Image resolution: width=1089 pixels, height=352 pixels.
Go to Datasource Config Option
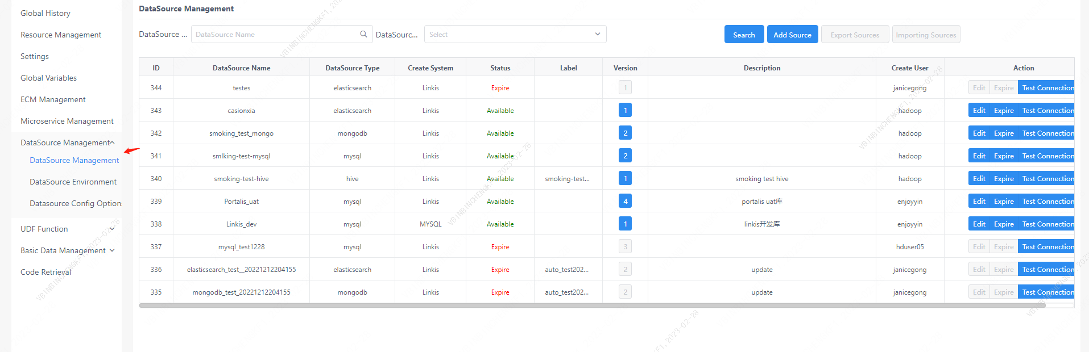point(75,203)
